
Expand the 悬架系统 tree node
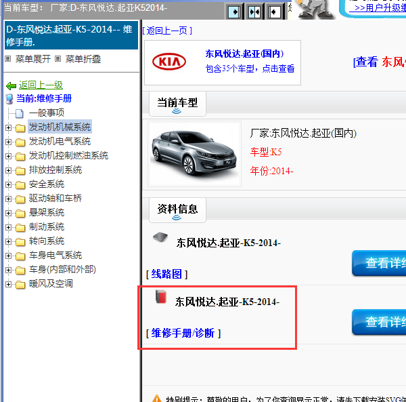[8, 213]
